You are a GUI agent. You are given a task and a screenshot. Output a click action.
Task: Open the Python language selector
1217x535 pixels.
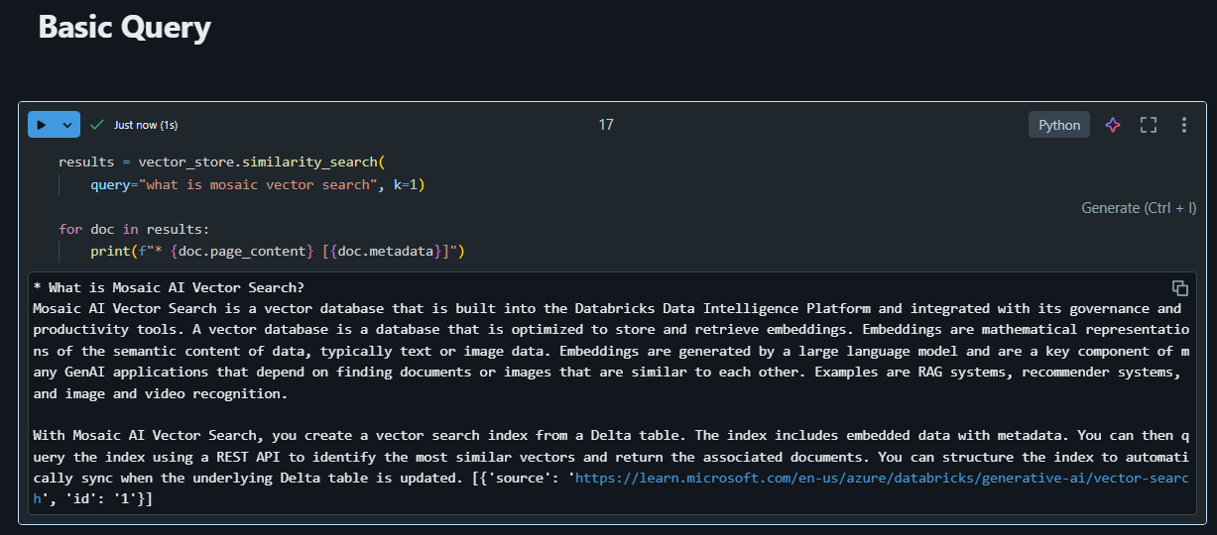coord(1059,125)
